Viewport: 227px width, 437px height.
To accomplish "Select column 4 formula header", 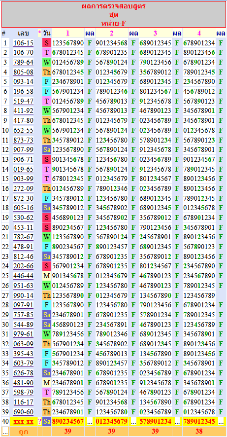I will (199, 33).
